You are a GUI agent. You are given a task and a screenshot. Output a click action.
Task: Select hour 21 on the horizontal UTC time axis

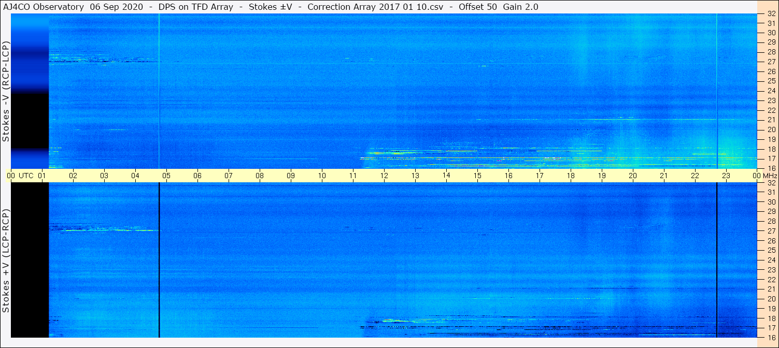click(664, 176)
